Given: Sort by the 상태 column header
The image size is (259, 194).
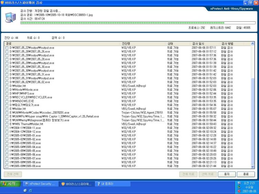Looking at the screenshot, I should 178,44.
